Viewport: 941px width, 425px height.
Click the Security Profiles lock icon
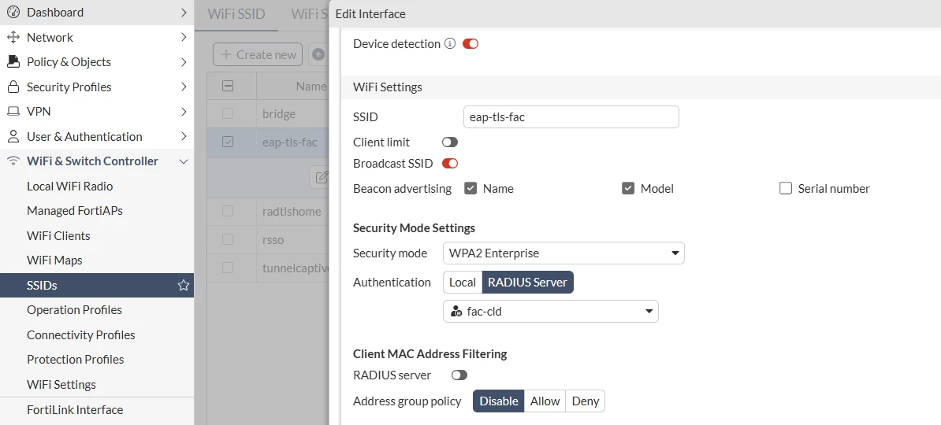[x=13, y=87]
